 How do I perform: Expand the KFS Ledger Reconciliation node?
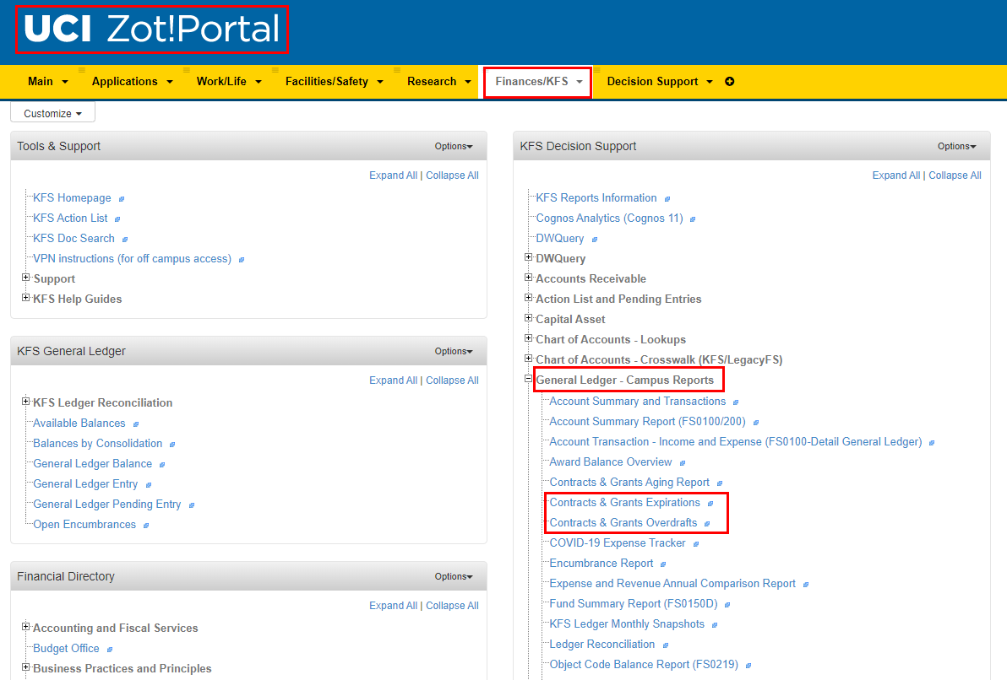pyautogui.click(x=26, y=402)
